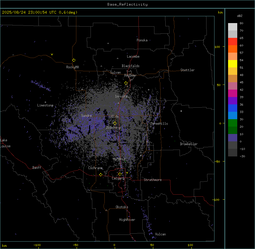The image size is (255, 249).
Task: Click the Sundre town label
Action: (x=86, y=116)
